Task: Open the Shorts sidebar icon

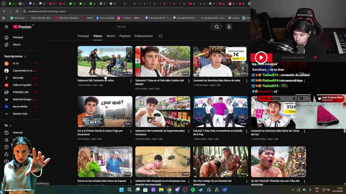Action: pos(6,44)
